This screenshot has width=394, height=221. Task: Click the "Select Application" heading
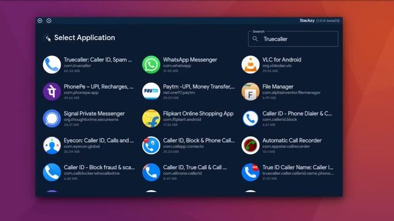pos(85,37)
